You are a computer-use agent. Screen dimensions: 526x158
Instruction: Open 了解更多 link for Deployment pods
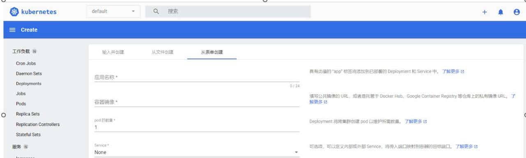pyautogui.click(x=415, y=121)
